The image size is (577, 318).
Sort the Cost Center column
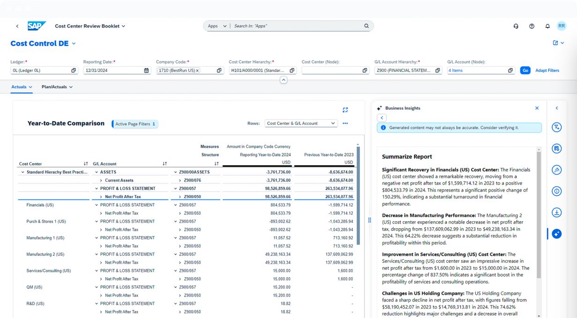point(86,164)
